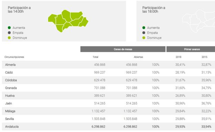Screen dimensions: 215x132
Task: Click the dark green Aumenta dot in the 14:00h legend
Action: (9, 28)
